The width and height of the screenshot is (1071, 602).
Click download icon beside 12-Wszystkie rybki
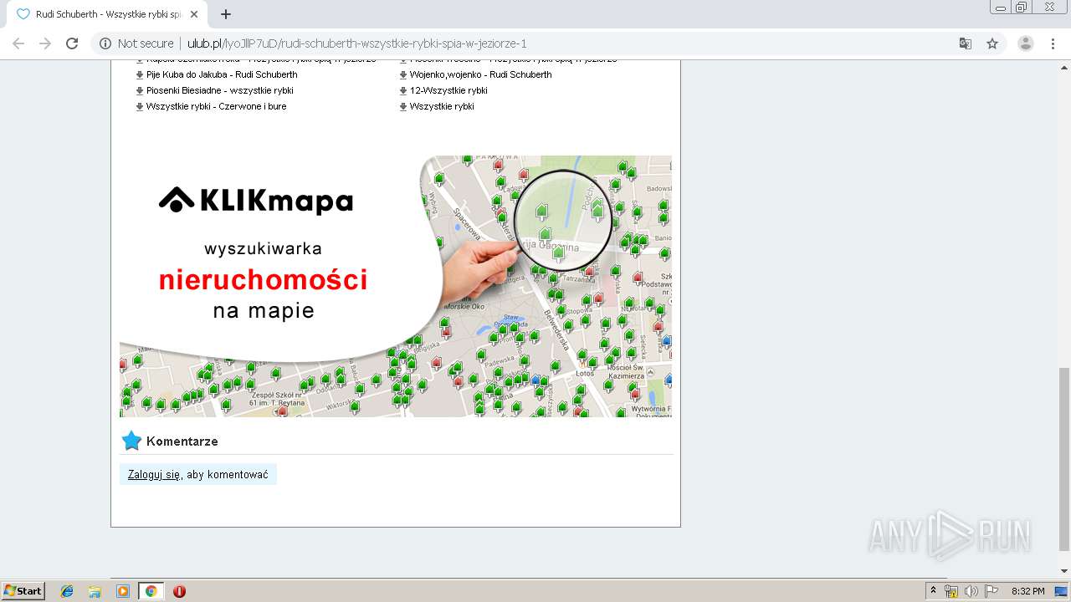click(403, 90)
